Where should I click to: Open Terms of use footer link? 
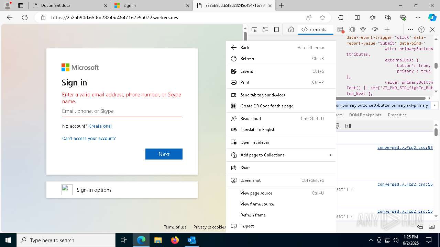(x=175, y=227)
